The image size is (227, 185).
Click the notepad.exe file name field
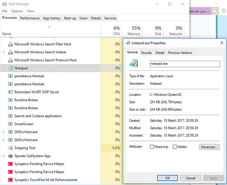[185, 64]
